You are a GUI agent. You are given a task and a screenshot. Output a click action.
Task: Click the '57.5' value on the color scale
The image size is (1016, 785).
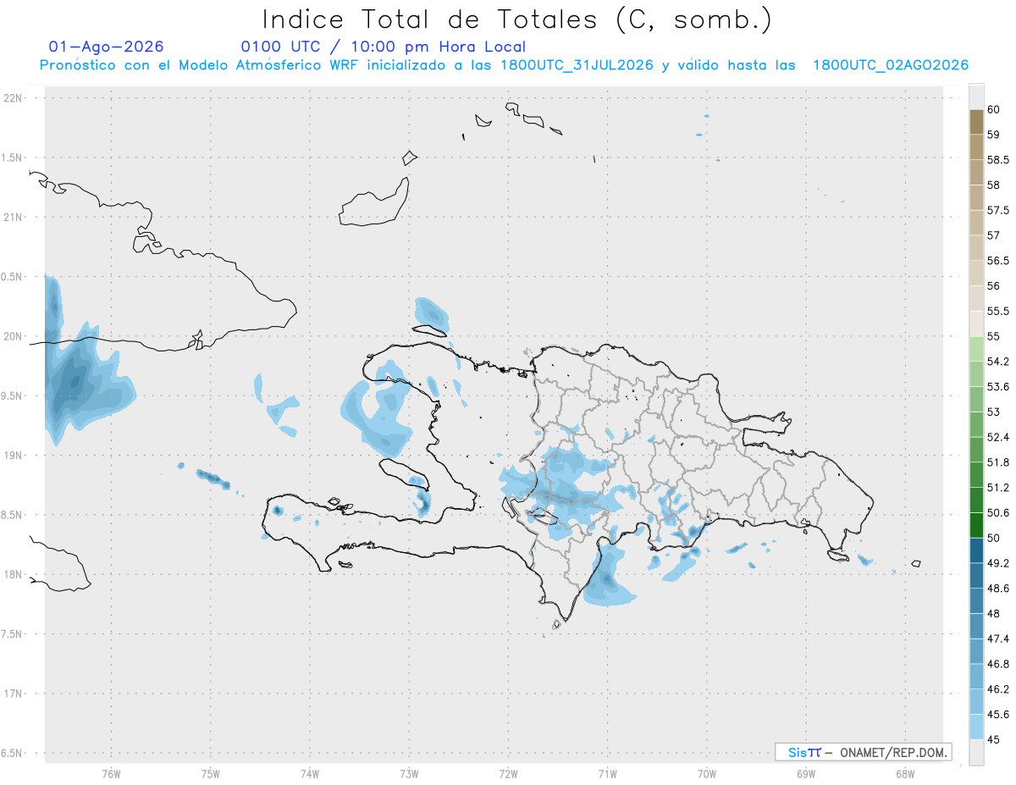(997, 210)
